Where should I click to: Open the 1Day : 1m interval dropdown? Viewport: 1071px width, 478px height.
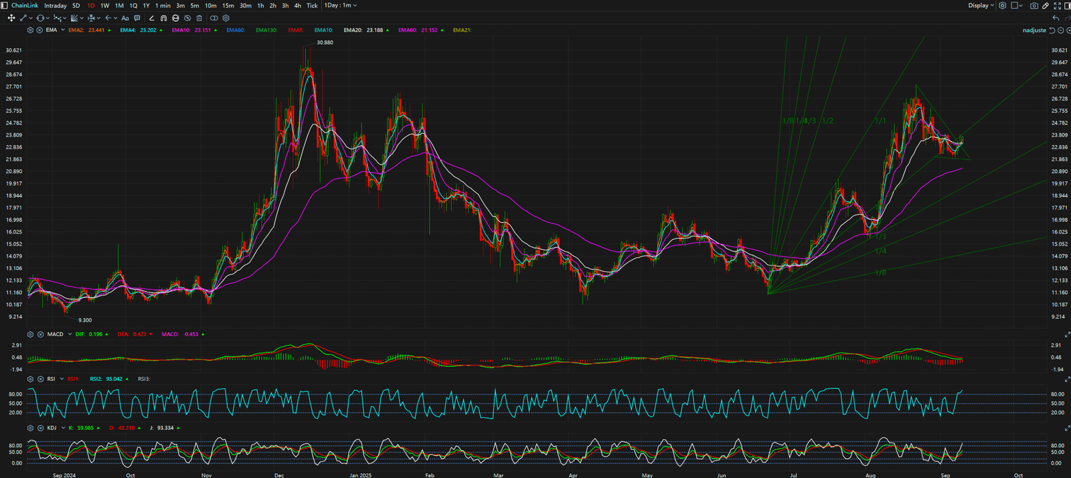340,5
